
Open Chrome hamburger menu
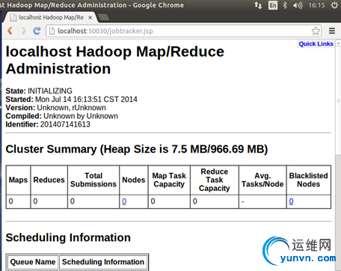(x=332, y=31)
